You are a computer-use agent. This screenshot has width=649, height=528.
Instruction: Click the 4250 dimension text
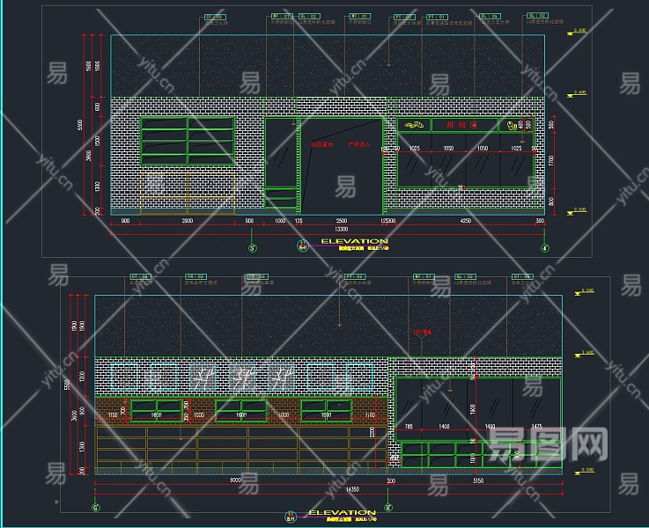click(466, 221)
